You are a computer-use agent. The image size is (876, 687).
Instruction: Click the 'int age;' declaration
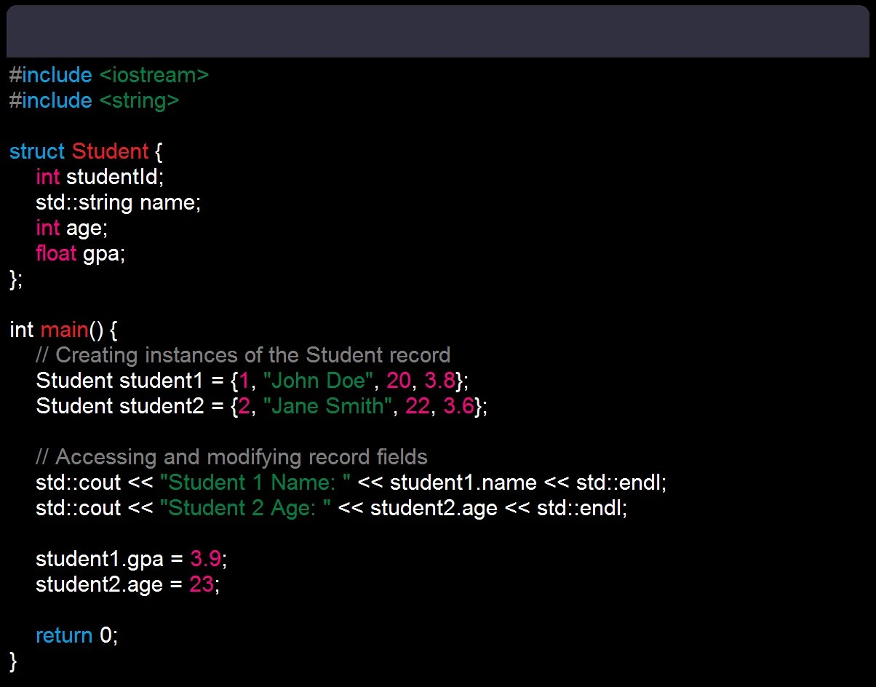71,228
